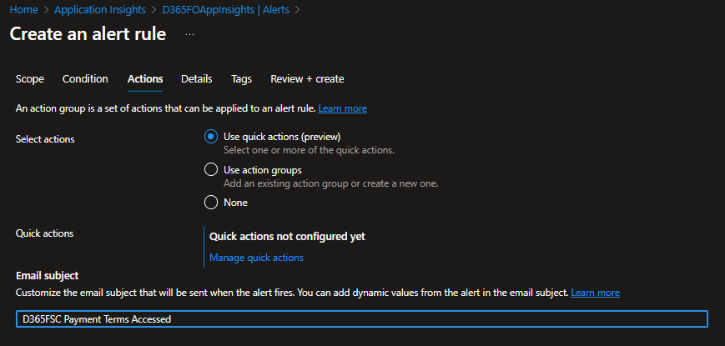Switch to the Scope tab
The image size is (725, 346).
pos(30,79)
